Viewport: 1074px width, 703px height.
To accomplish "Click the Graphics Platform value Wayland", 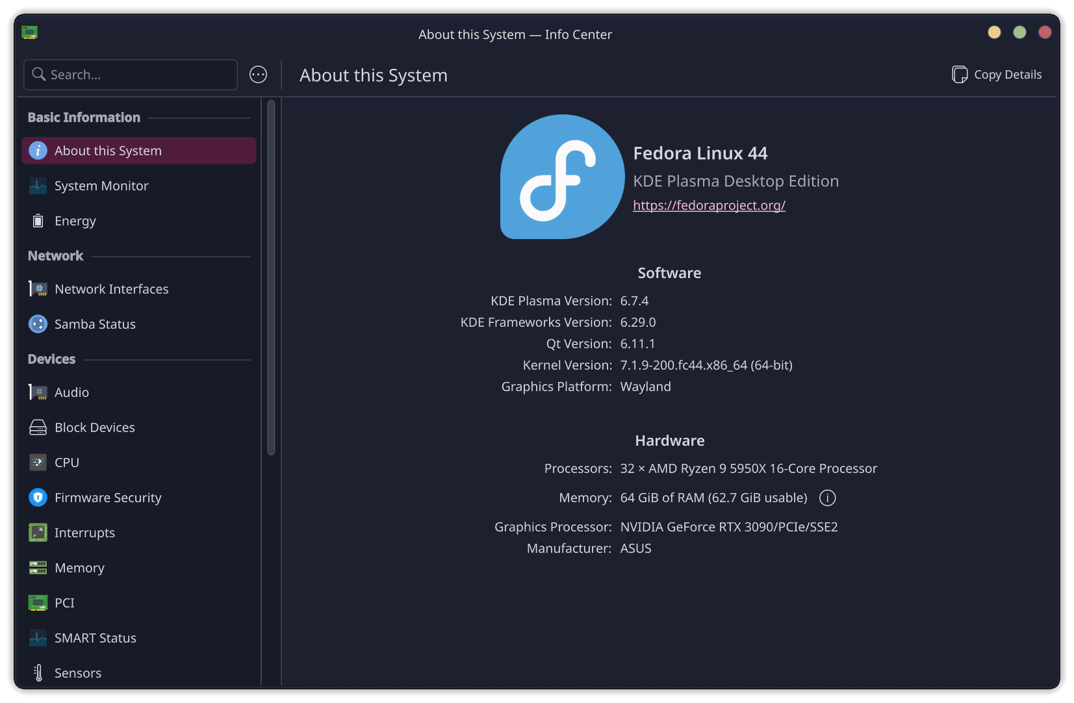I will 645,387.
